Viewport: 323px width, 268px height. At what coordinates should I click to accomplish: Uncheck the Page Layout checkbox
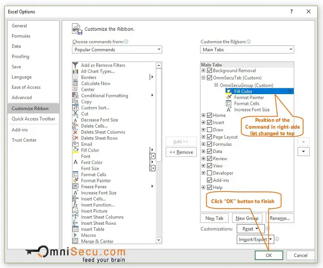(209, 137)
